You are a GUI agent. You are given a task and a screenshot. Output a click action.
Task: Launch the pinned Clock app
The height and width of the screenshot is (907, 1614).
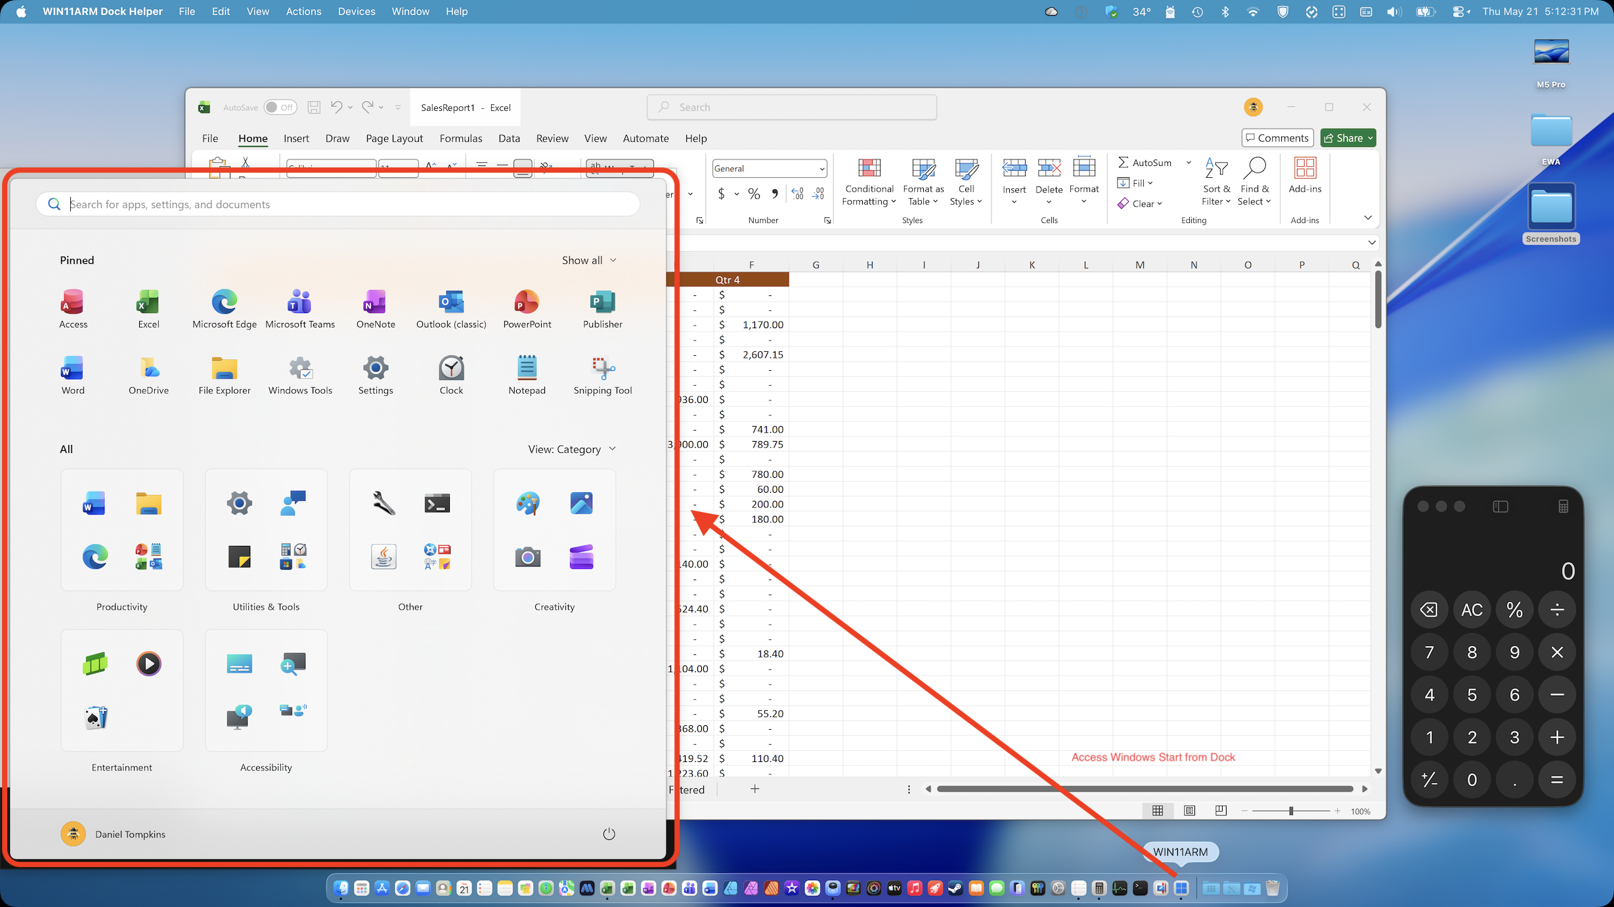451,375
